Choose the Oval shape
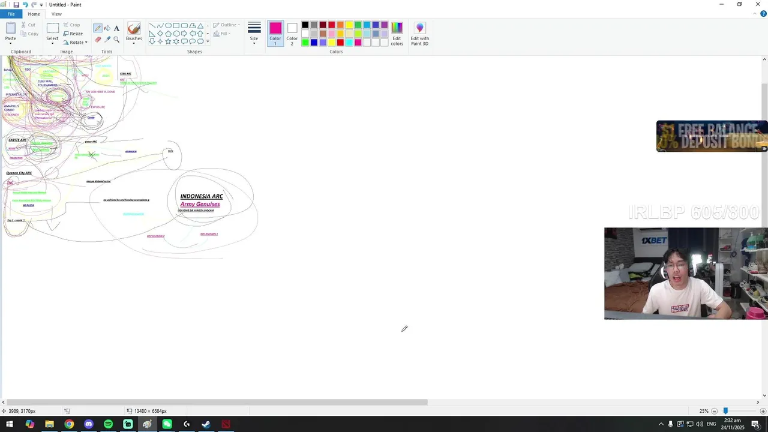The width and height of the screenshot is (768, 432). click(168, 26)
